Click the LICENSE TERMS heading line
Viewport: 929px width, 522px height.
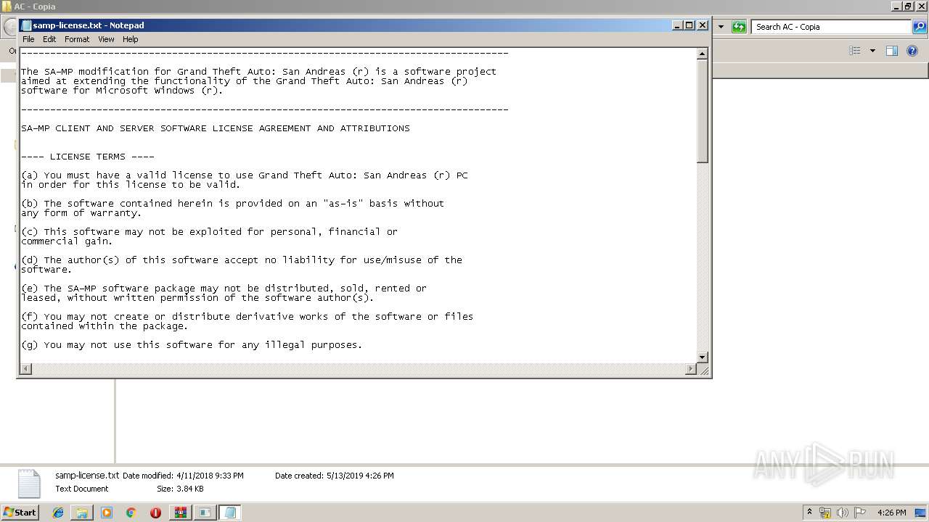(88, 157)
